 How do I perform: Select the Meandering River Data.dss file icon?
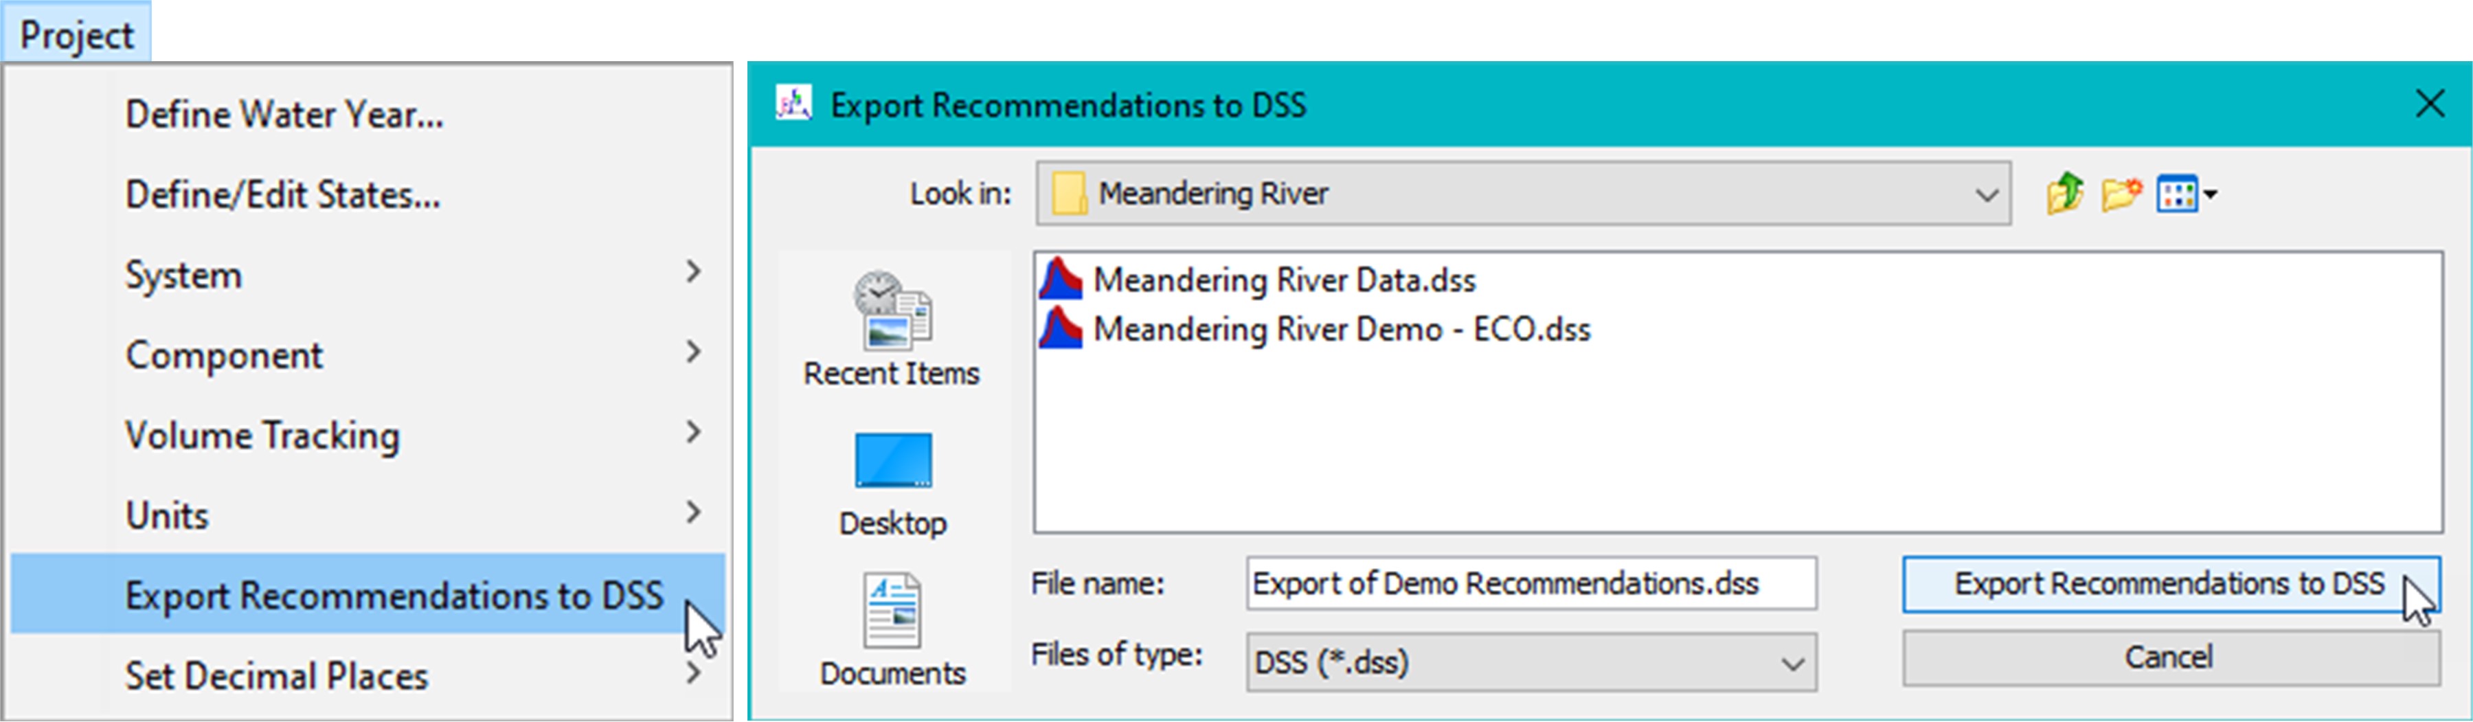click(1061, 280)
